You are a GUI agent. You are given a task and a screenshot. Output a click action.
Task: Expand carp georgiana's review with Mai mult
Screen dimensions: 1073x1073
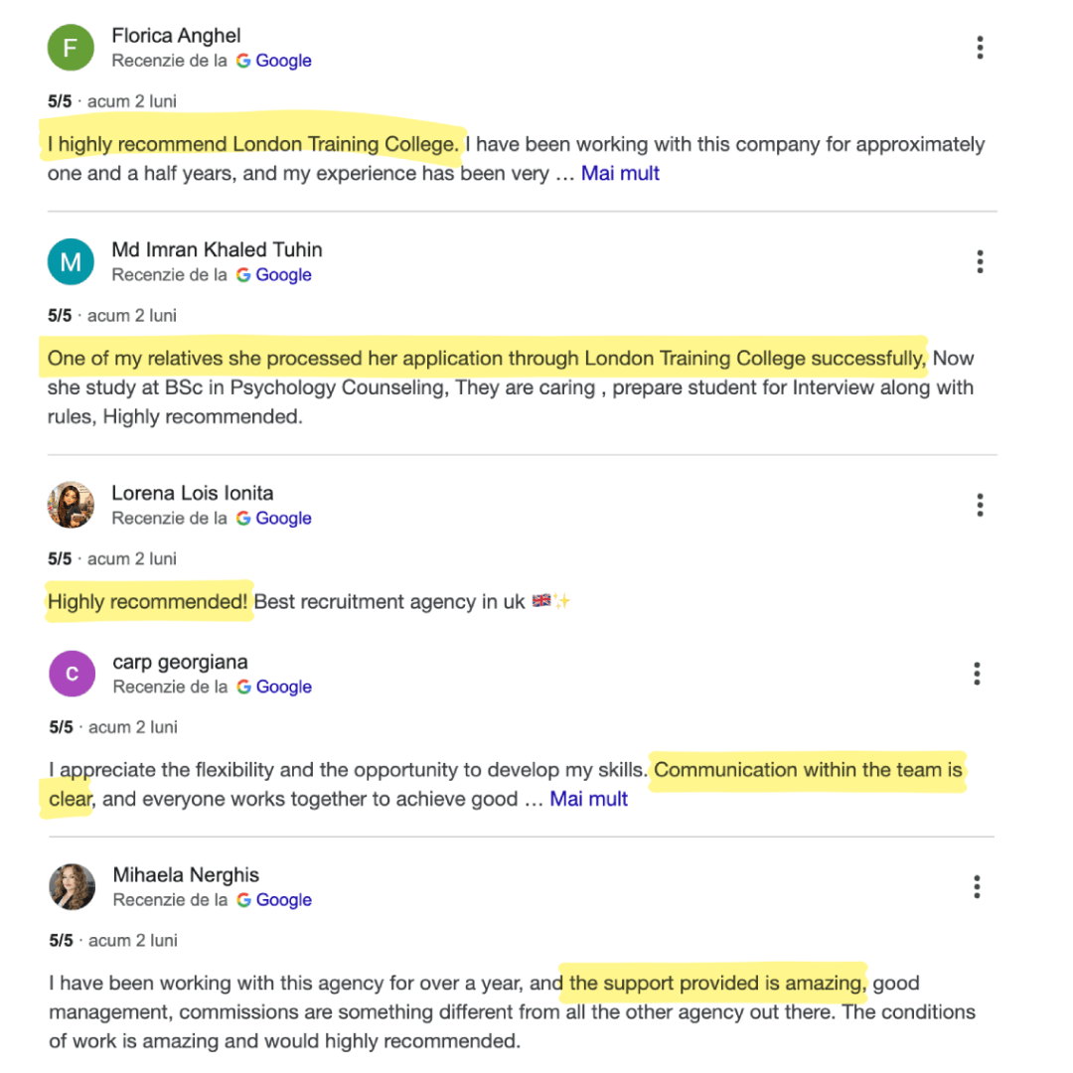click(588, 799)
